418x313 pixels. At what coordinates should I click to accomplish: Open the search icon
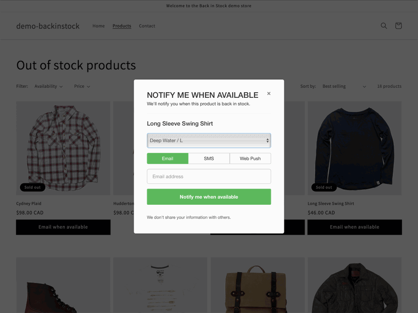pos(384,26)
